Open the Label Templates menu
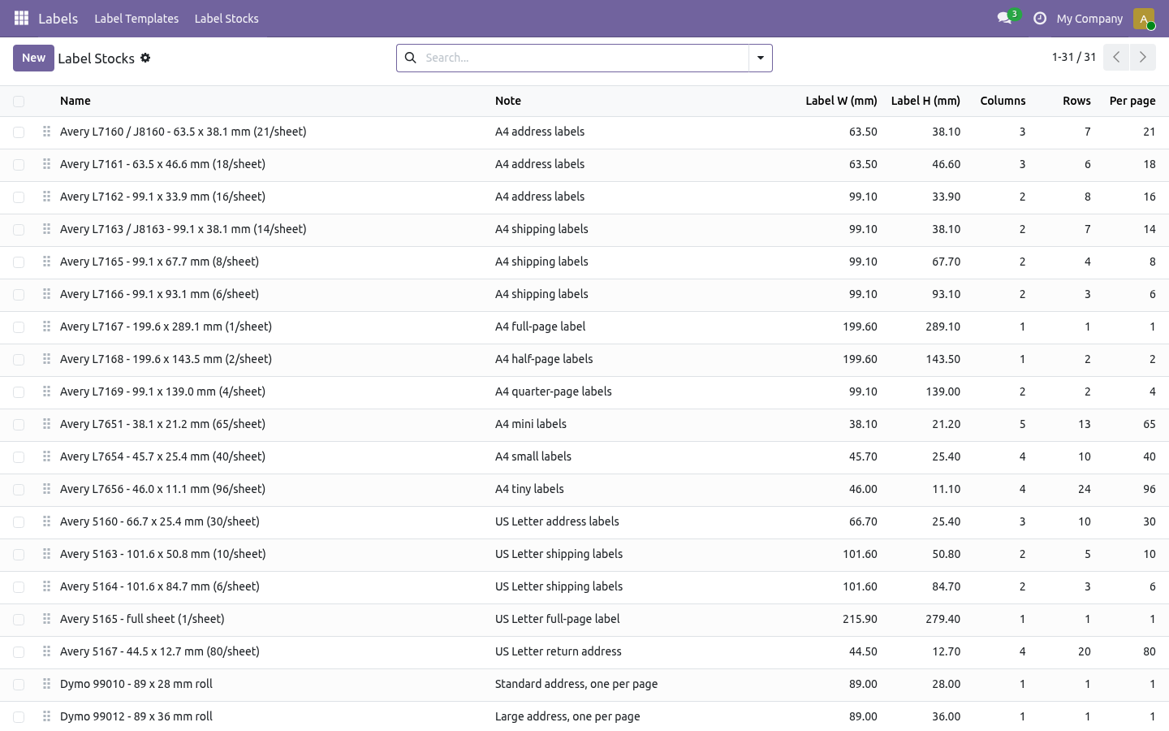Image resolution: width=1169 pixels, height=731 pixels. [x=136, y=19]
